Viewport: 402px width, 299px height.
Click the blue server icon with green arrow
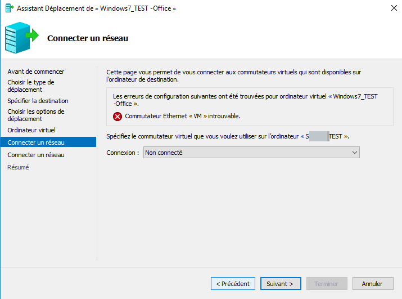click(22, 38)
